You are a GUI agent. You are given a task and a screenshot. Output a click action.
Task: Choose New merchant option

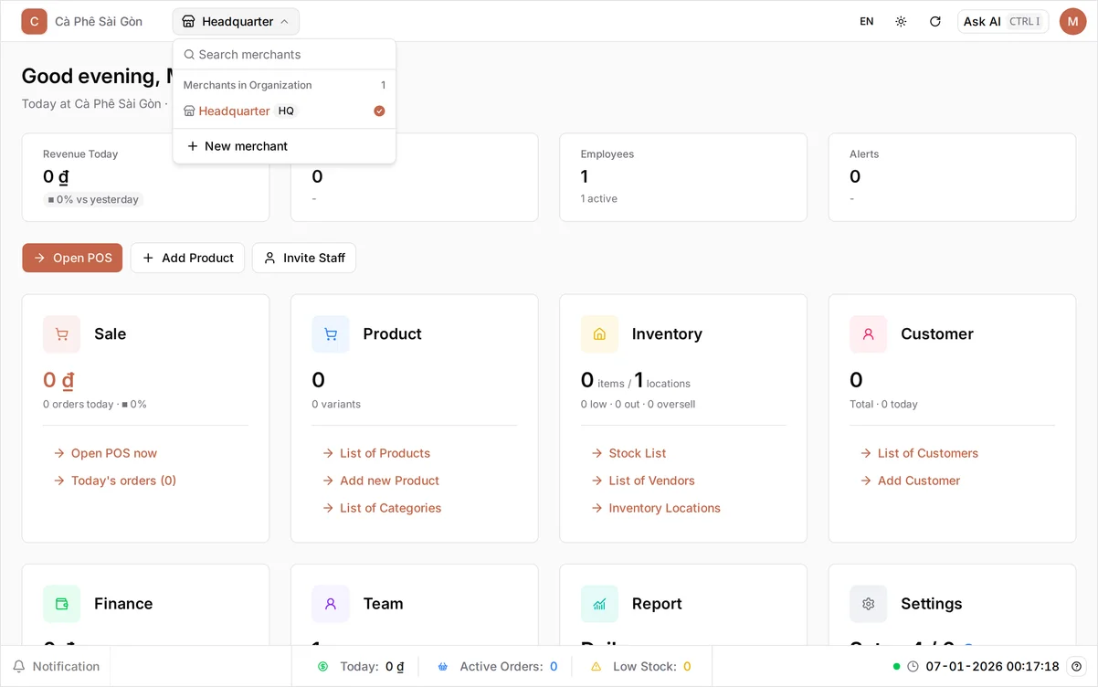coord(284,146)
